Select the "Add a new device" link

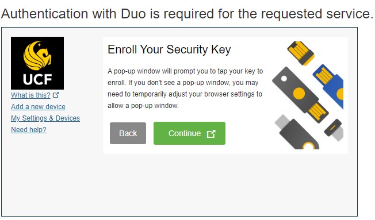click(38, 107)
